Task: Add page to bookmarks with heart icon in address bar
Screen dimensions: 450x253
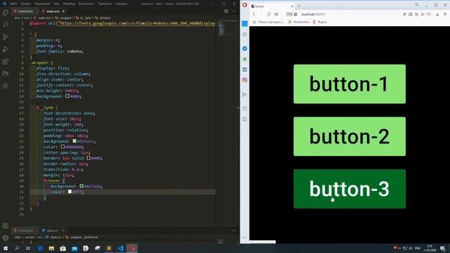Action: [x=429, y=14]
